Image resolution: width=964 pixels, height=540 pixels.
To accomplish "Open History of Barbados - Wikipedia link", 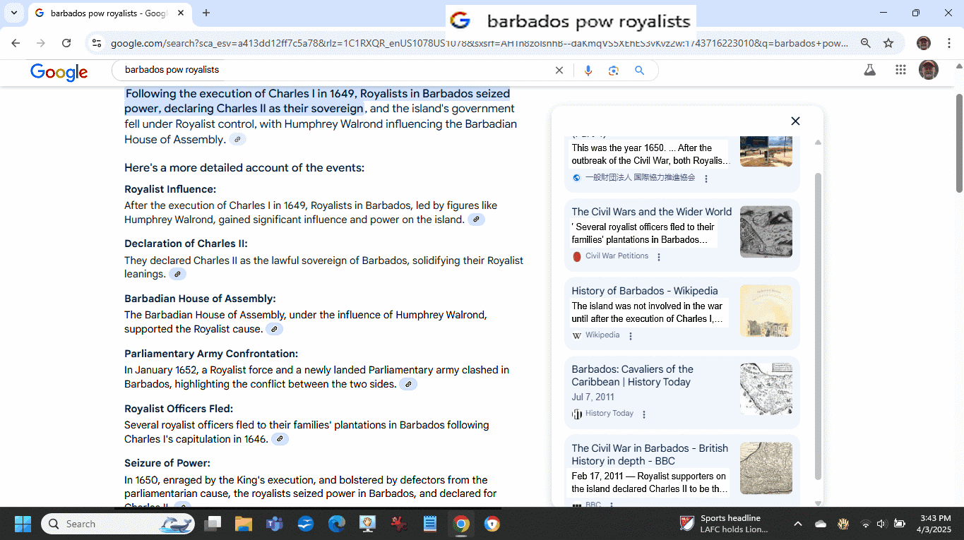I will point(644,291).
